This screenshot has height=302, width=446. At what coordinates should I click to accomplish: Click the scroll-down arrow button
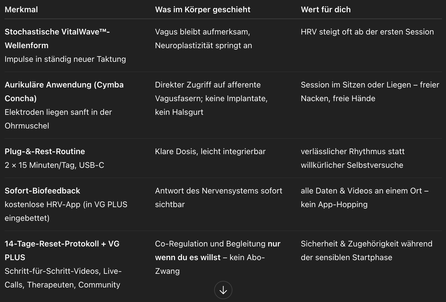[x=223, y=290]
